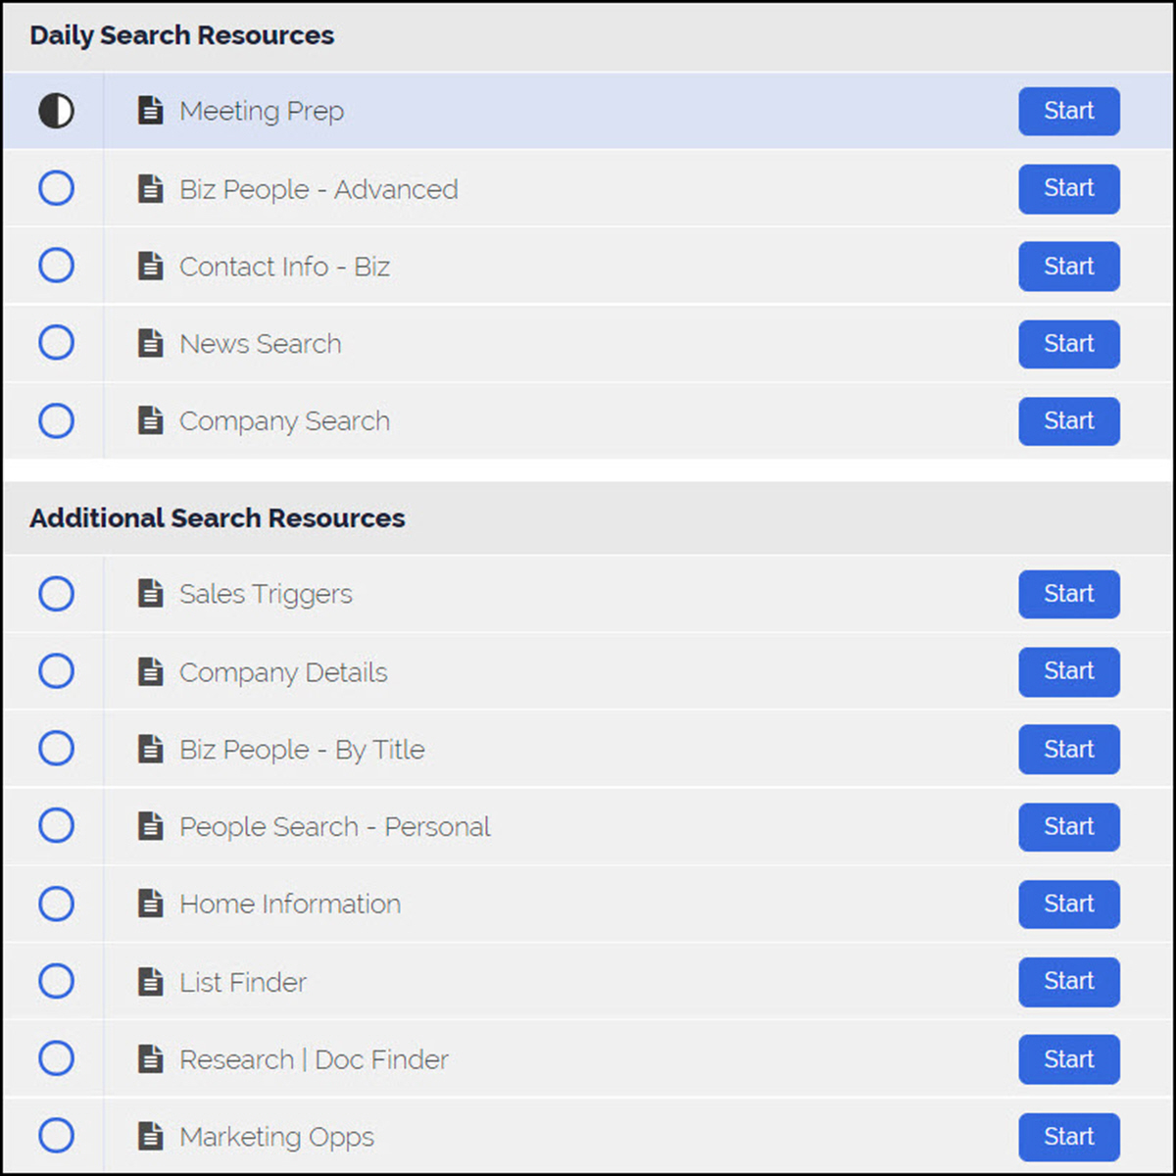Open the Company Search label
Image resolution: width=1176 pixels, height=1176 pixels.
point(284,422)
